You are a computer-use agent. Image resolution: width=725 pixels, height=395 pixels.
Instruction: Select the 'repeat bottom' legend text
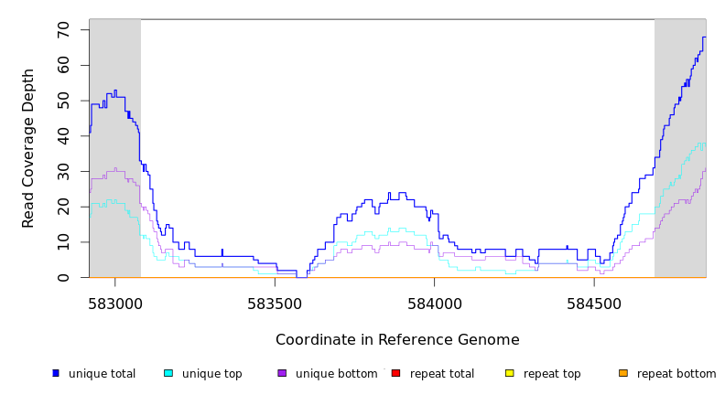point(676,374)
